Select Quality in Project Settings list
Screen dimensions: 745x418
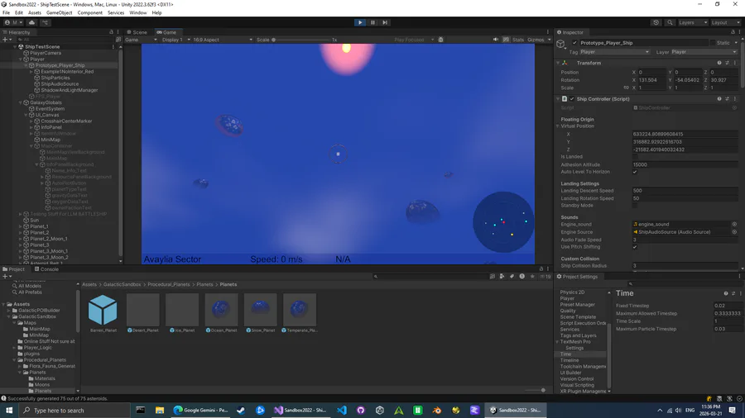pyautogui.click(x=568, y=311)
